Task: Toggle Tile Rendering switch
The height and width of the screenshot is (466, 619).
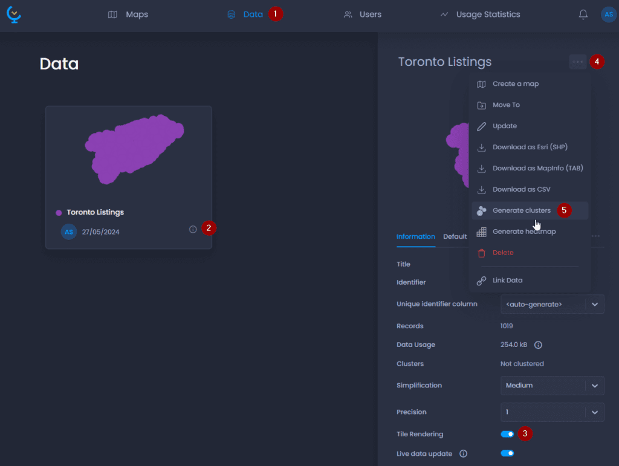Action: (x=507, y=434)
